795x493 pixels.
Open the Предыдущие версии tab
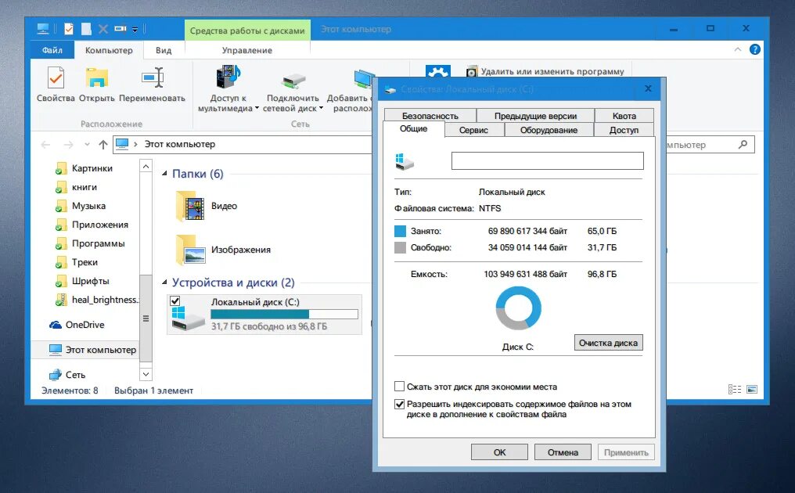pyautogui.click(x=535, y=116)
